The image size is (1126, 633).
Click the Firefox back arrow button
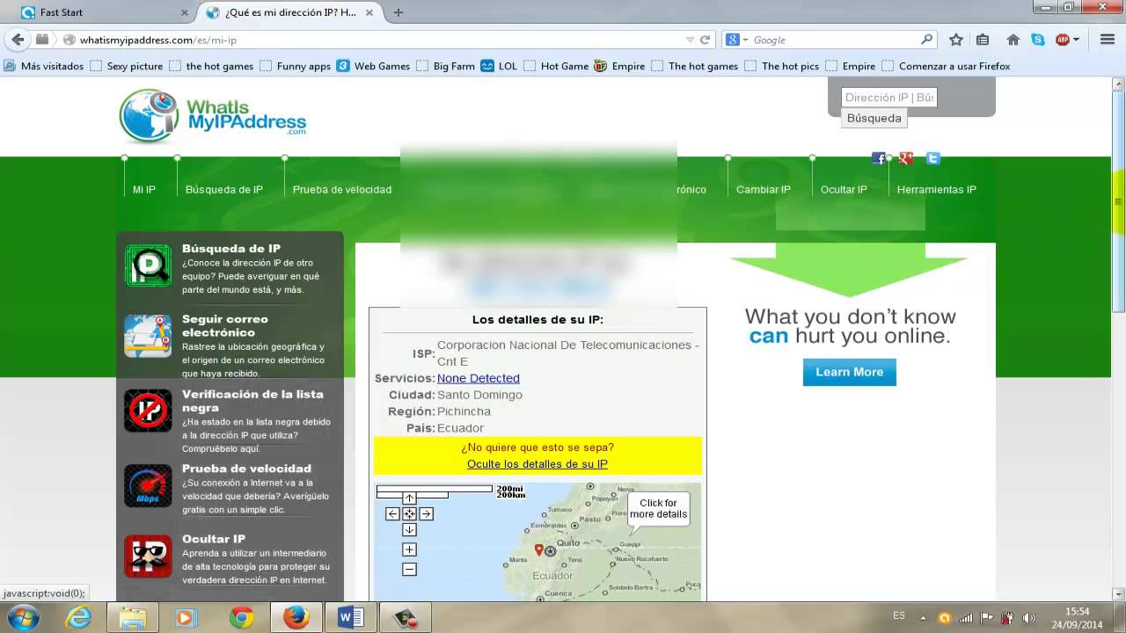point(18,40)
